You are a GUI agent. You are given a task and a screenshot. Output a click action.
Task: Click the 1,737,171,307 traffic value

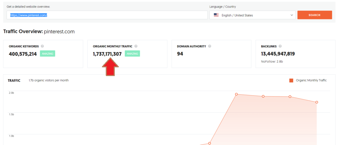point(107,54)
